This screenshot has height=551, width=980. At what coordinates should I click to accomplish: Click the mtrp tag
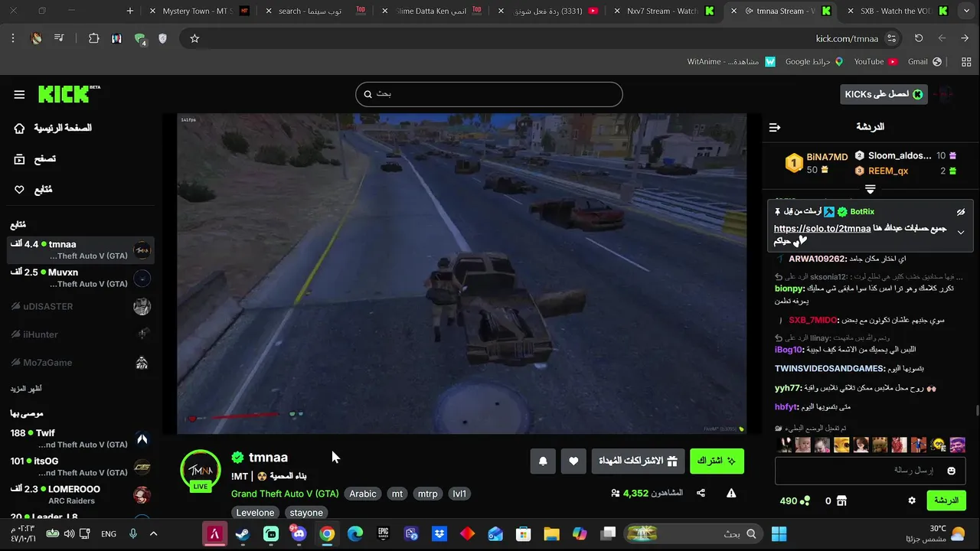tap(428, 494)
